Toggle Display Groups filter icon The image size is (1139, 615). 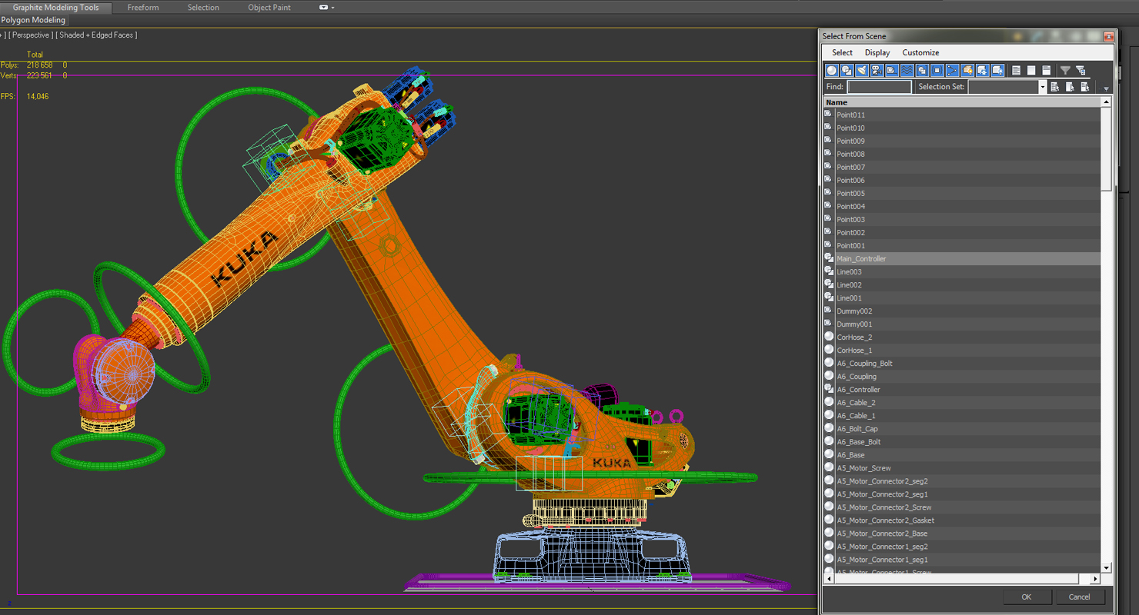coord(922,71)
